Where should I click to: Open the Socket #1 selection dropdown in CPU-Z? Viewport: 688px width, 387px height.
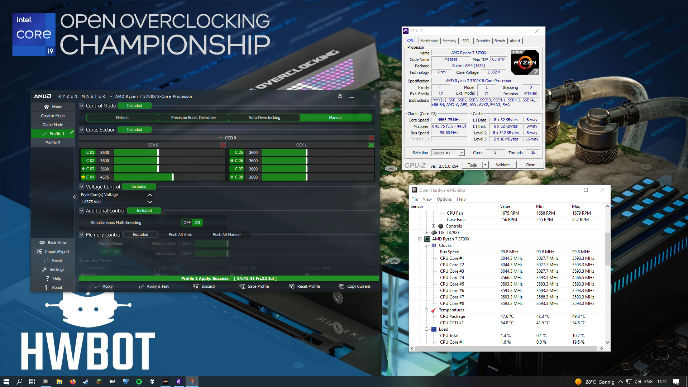(x=448, y=153)
